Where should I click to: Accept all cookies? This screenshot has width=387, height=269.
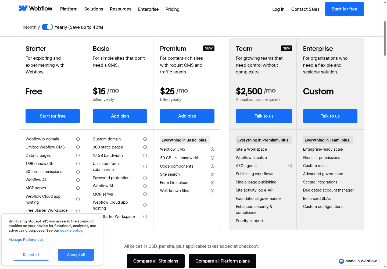pyautogui.click(x=76, y=255)
